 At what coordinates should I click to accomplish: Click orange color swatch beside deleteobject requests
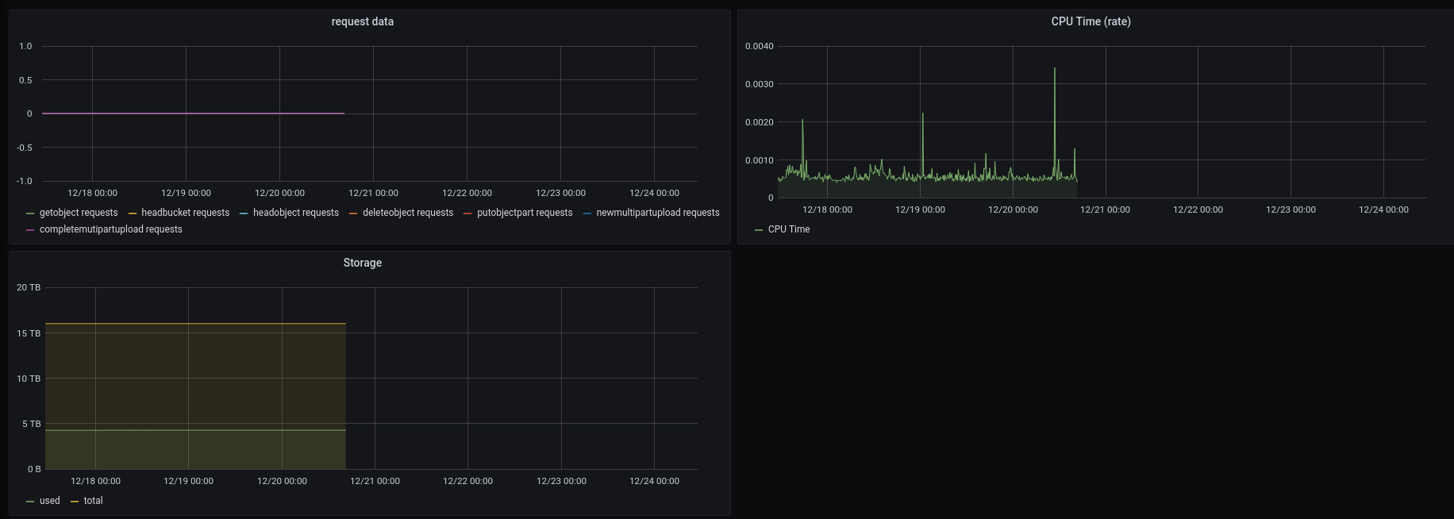point(353,213)
